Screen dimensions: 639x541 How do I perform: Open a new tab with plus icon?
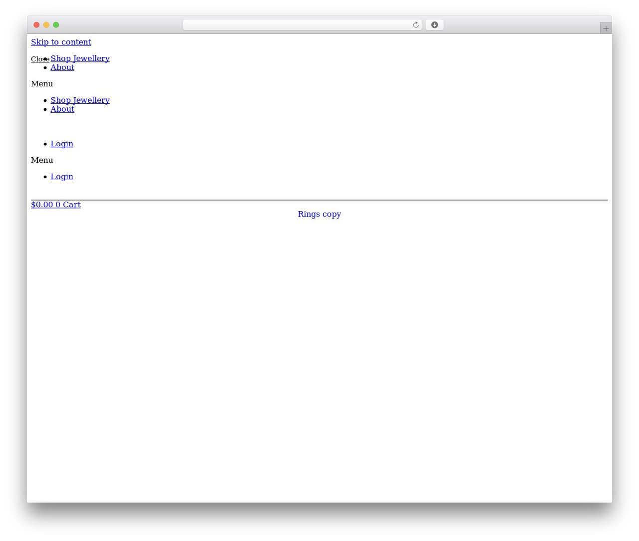click(x=606, y=28)
